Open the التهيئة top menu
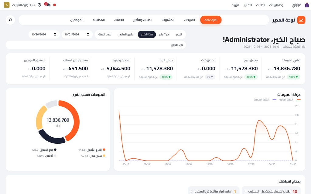This screenshot has width=311, height=194. point(235,5)
